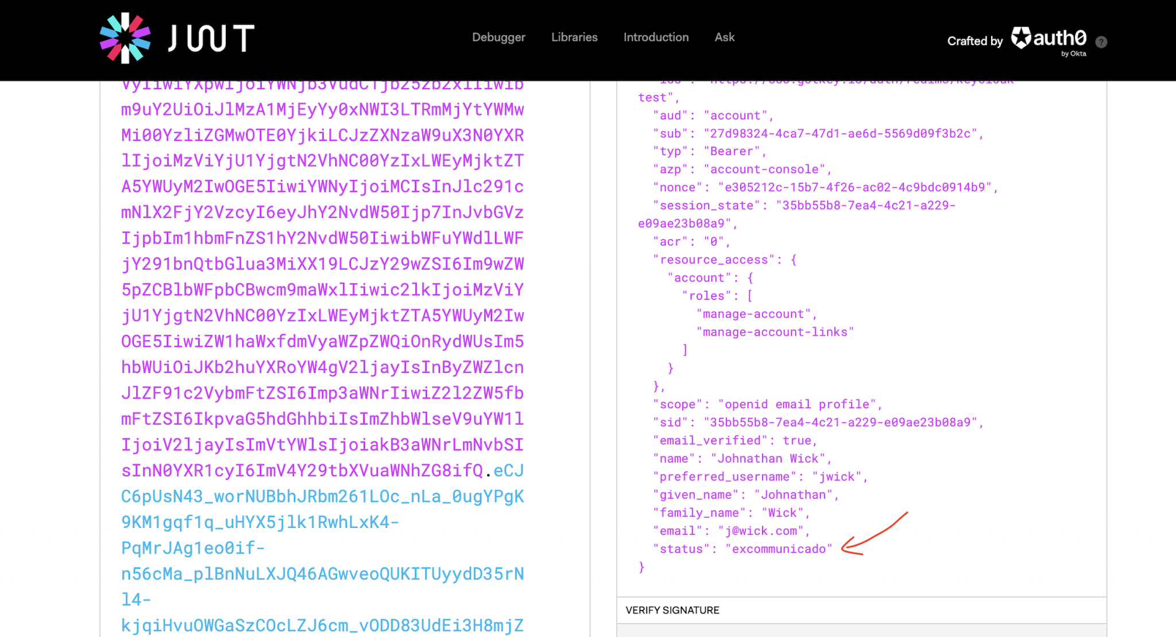This screenshot has width=1176, height=637.
Task: Click the gray question mark help icon
Action: pyautogui.click(x=1101, y=42)
